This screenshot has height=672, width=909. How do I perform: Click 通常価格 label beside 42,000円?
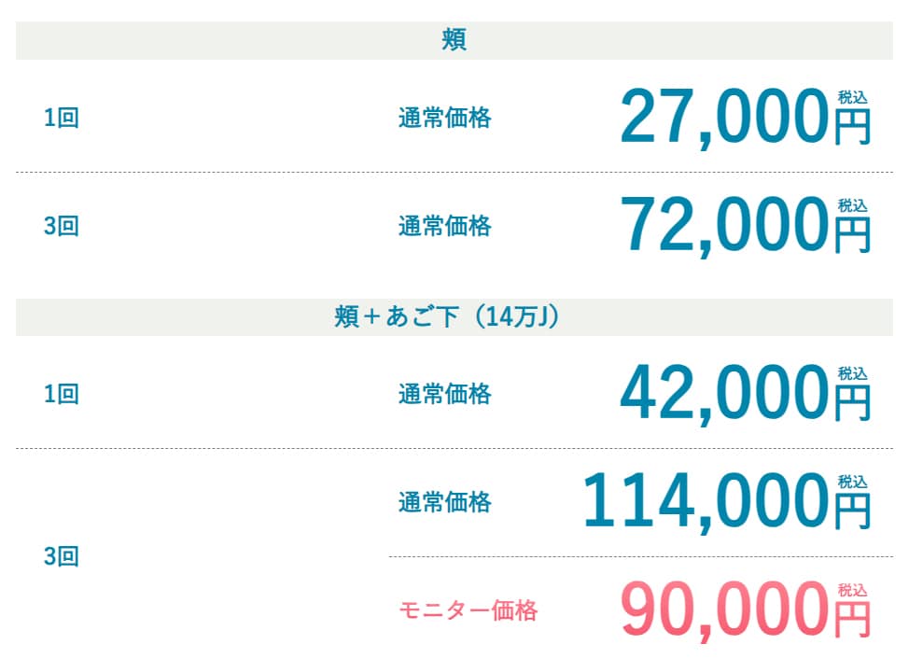point(444,394)
